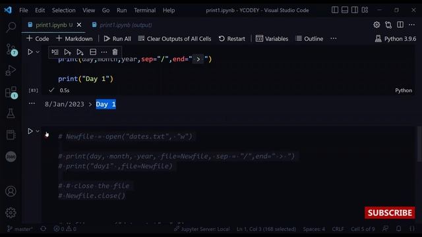Execute above cells from cell toolbar
The width and height of the screenshot is (422, 237).
coord(67,52)
